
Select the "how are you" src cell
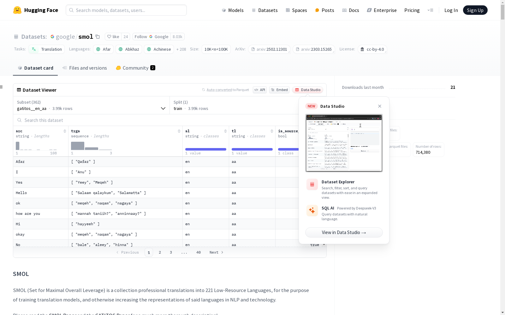tap(41, 214)
